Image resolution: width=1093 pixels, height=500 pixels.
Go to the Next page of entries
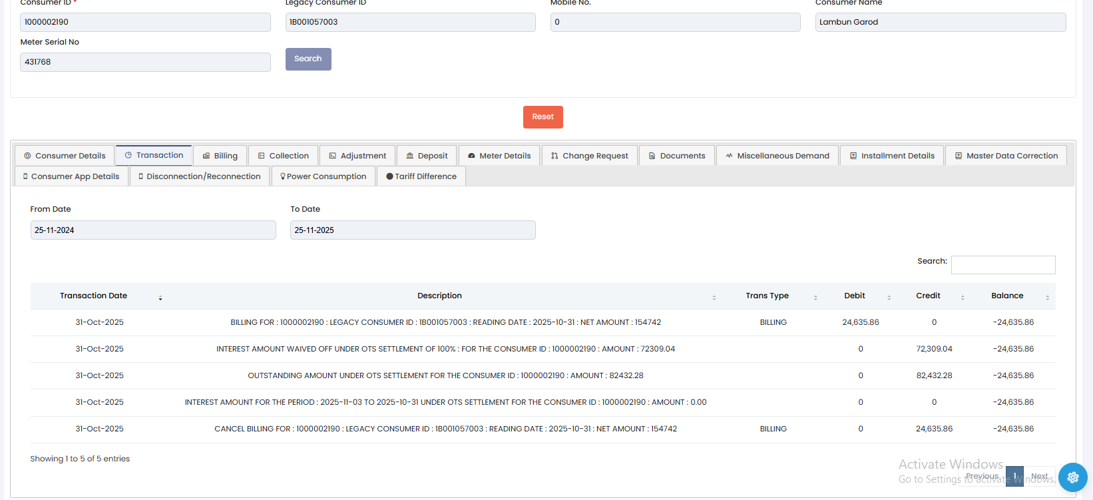(1040, 476)
